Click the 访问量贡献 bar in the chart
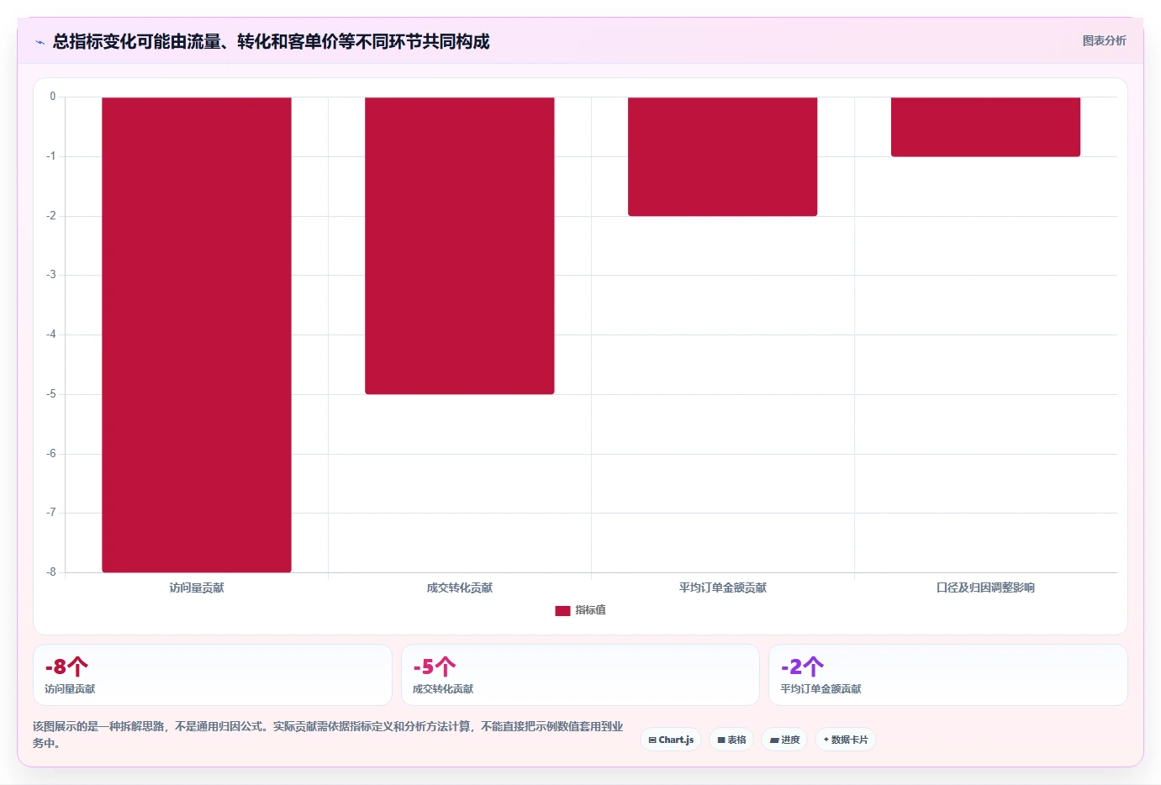The height and width of the screenshot is (785, 1161). 197,335
